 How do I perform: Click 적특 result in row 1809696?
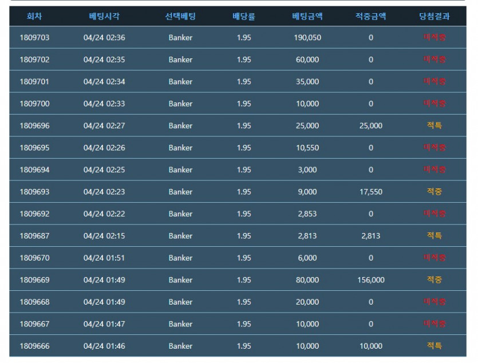434,125
